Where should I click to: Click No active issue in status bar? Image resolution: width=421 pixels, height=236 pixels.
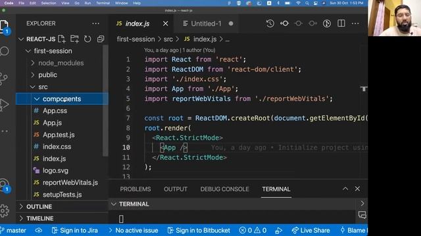134,230
